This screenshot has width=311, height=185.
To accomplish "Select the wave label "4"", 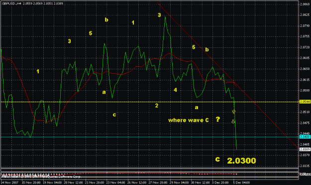I will point(175,90).
